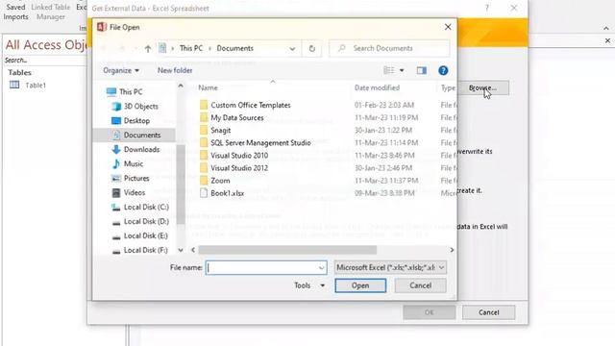The image size is (615, 346).
Task: Select 3D Objects in navigation pane
Action: click(x=141, y=107)
